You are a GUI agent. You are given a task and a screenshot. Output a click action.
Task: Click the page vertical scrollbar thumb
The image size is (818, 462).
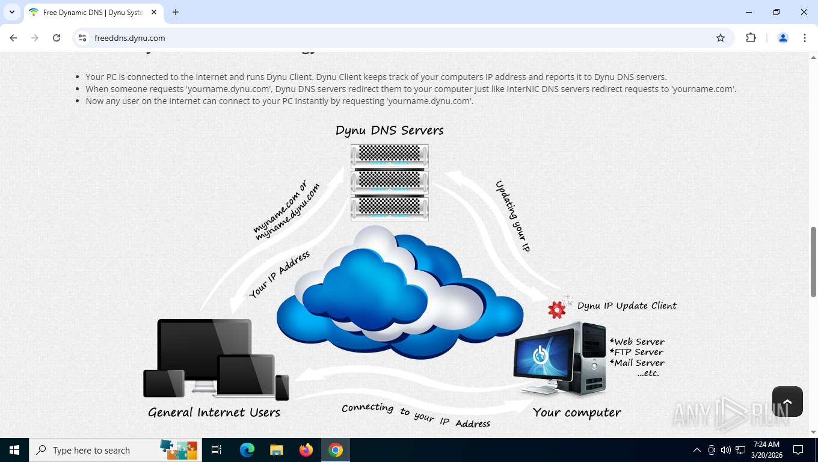click(x=813, y=261)
